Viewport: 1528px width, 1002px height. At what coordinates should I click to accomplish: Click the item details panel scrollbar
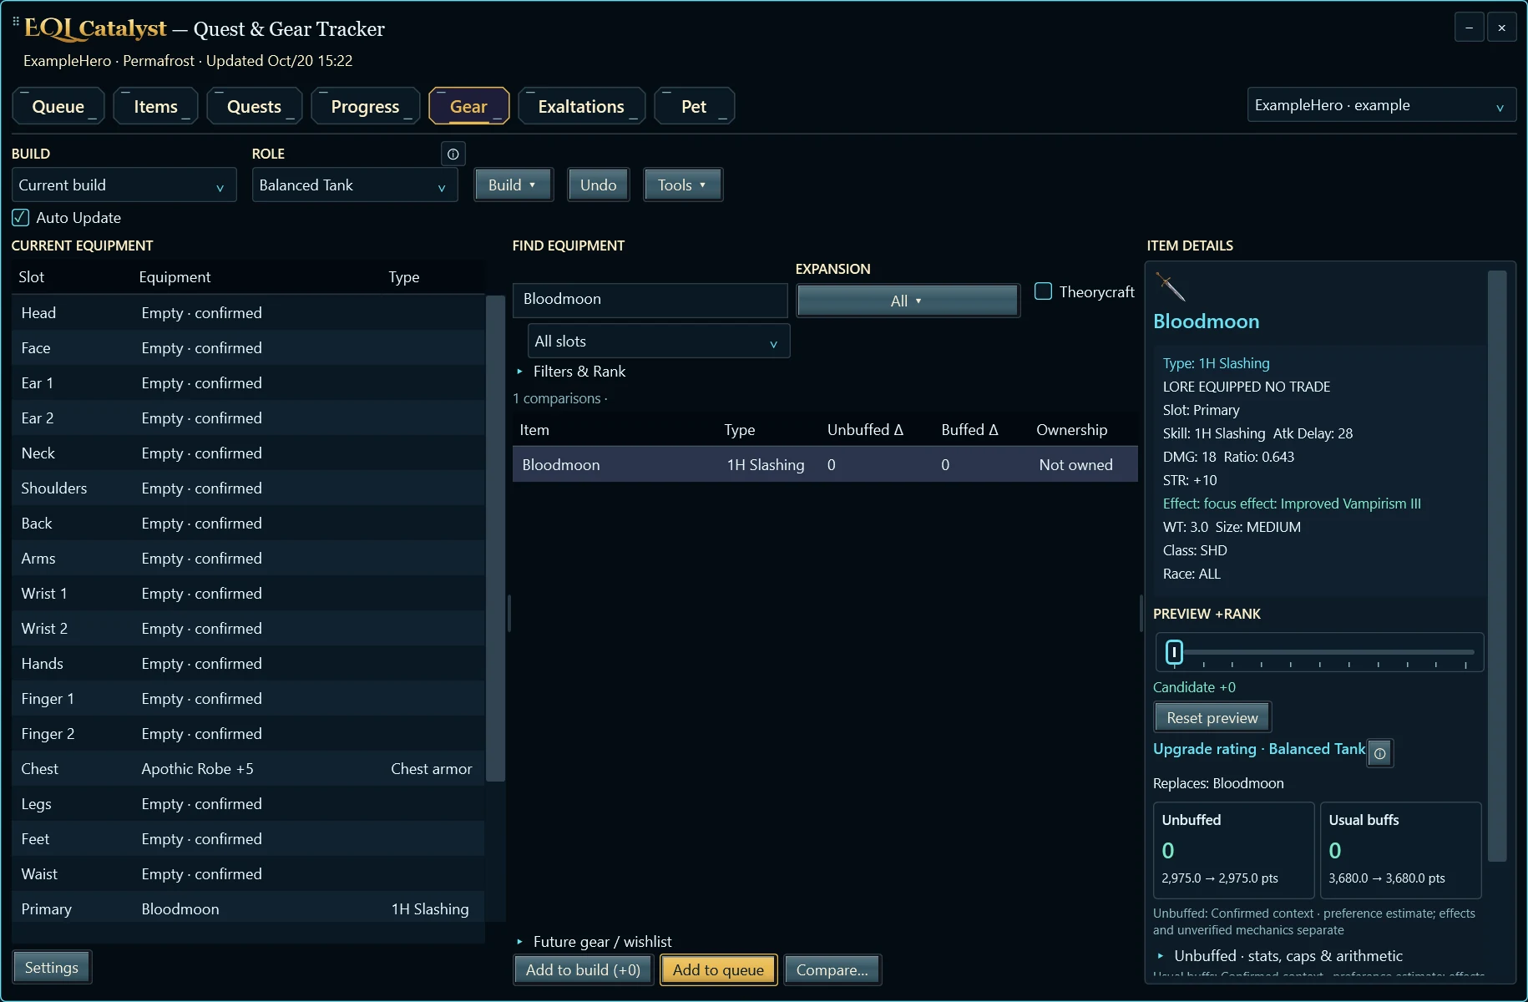tap(1496, 565)
